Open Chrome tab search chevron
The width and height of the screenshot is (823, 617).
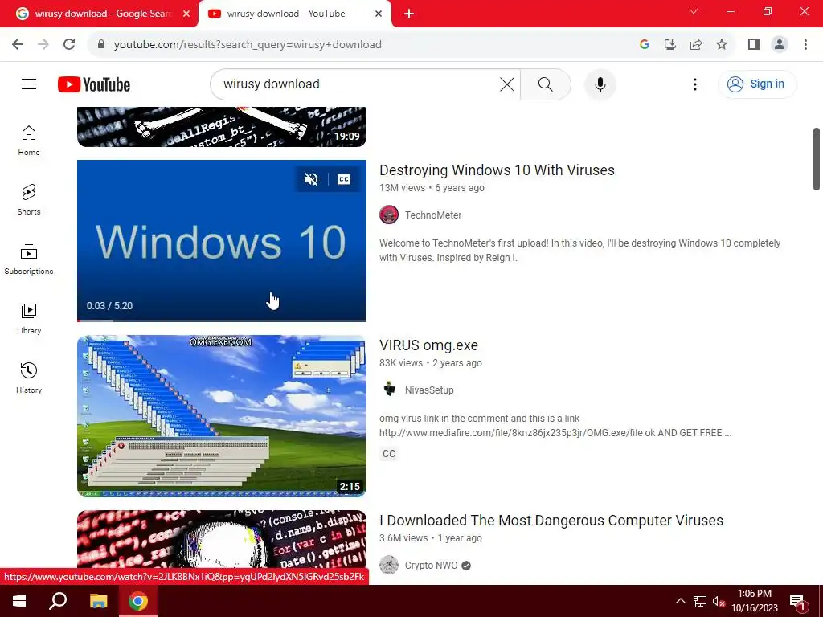(x=694, y=11)
